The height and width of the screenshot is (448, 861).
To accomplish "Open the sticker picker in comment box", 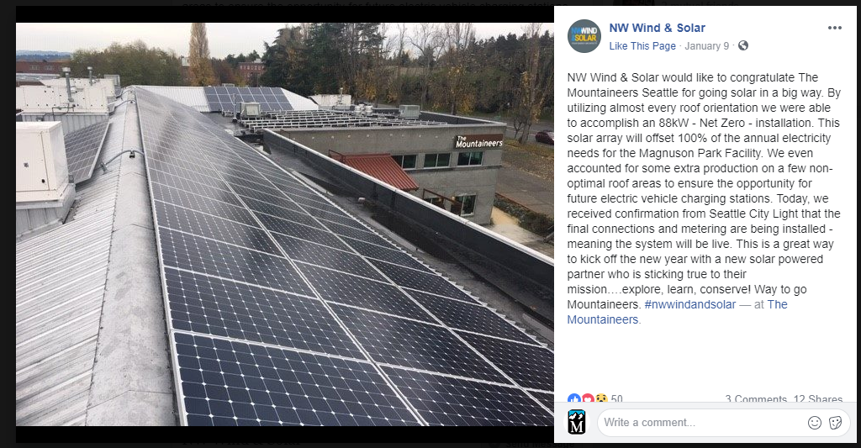I will [835, 423].
